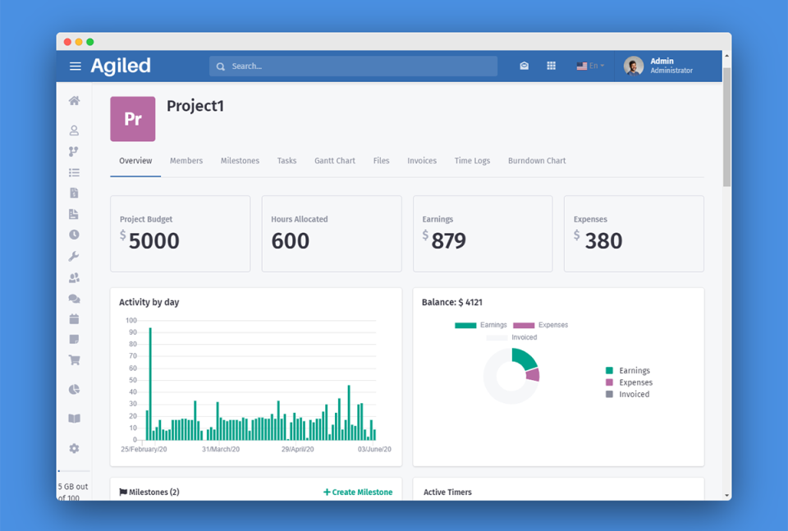Open the shopping cart icon in sidebar
Viewport: 788px width, 531px height.
74,359
